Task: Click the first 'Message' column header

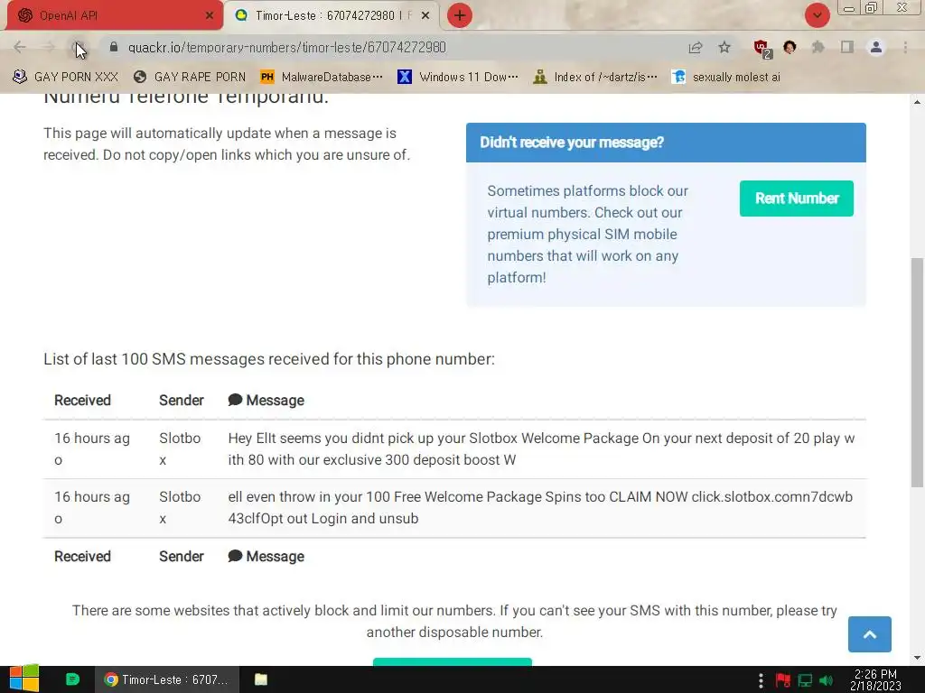Action: click(x=266, y=401)
